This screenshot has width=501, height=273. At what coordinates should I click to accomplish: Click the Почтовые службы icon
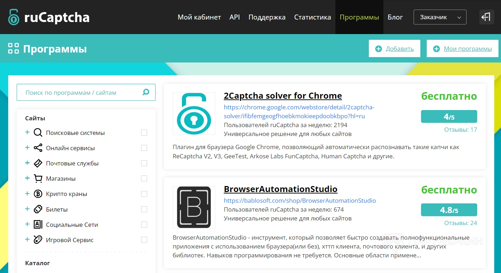pyautogui.click(x=38, y=163)
